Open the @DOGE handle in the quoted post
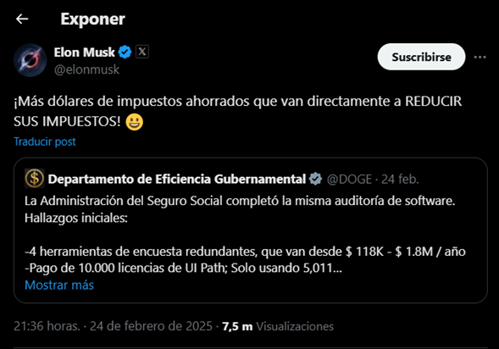Viewport: 499px width, 349px height. tap(349, 180)
